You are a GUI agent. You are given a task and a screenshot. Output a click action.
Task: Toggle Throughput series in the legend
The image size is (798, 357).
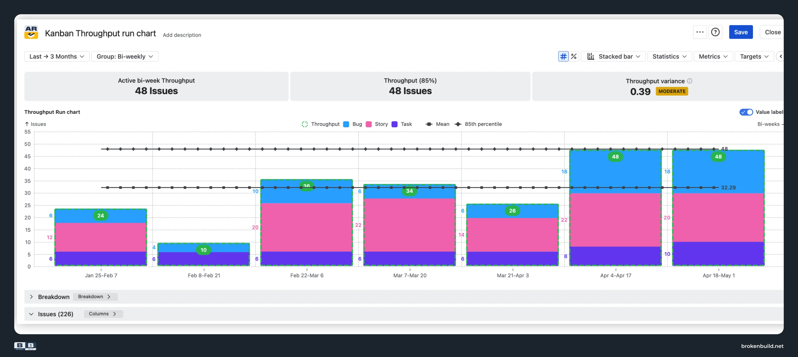tap(321, 124)
